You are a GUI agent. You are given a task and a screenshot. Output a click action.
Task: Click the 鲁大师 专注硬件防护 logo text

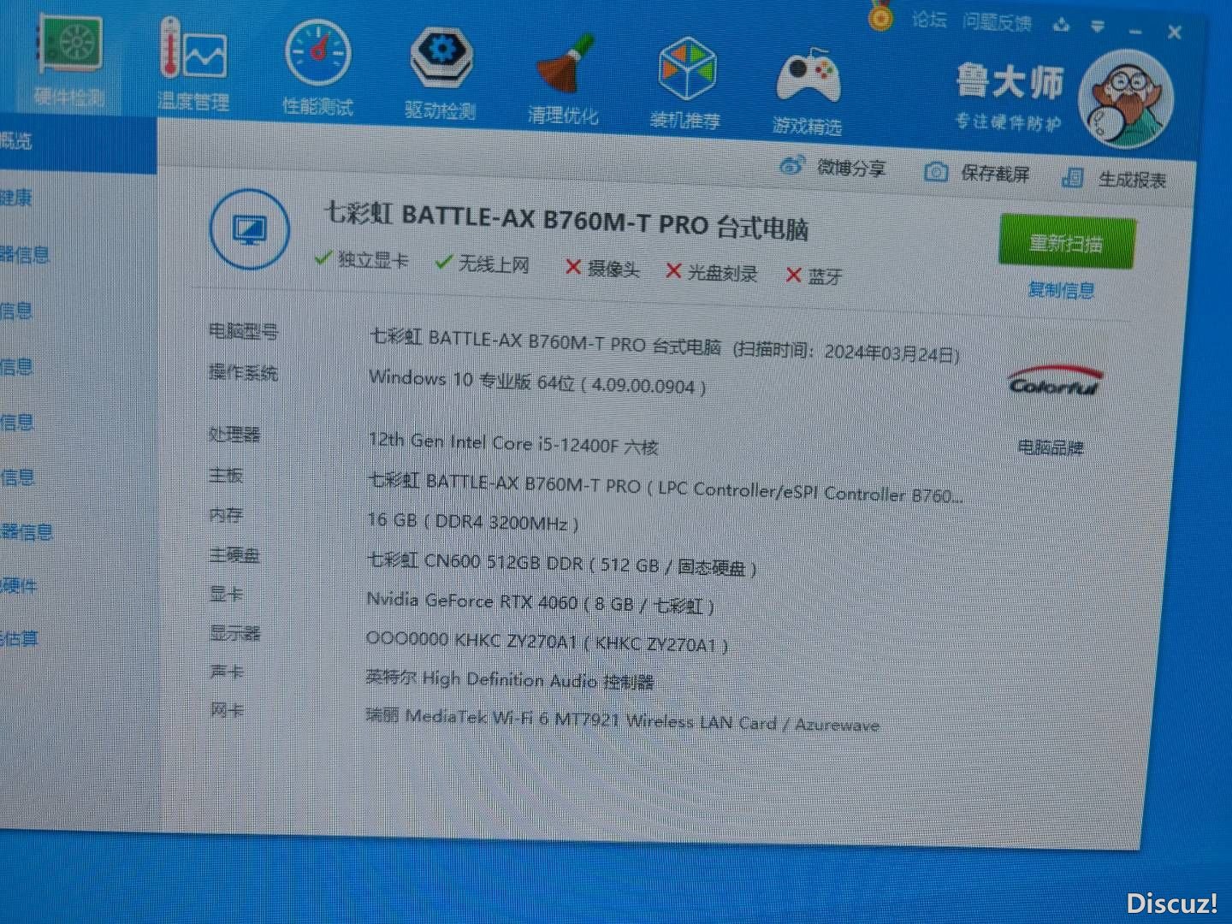tap(1010, 98)
